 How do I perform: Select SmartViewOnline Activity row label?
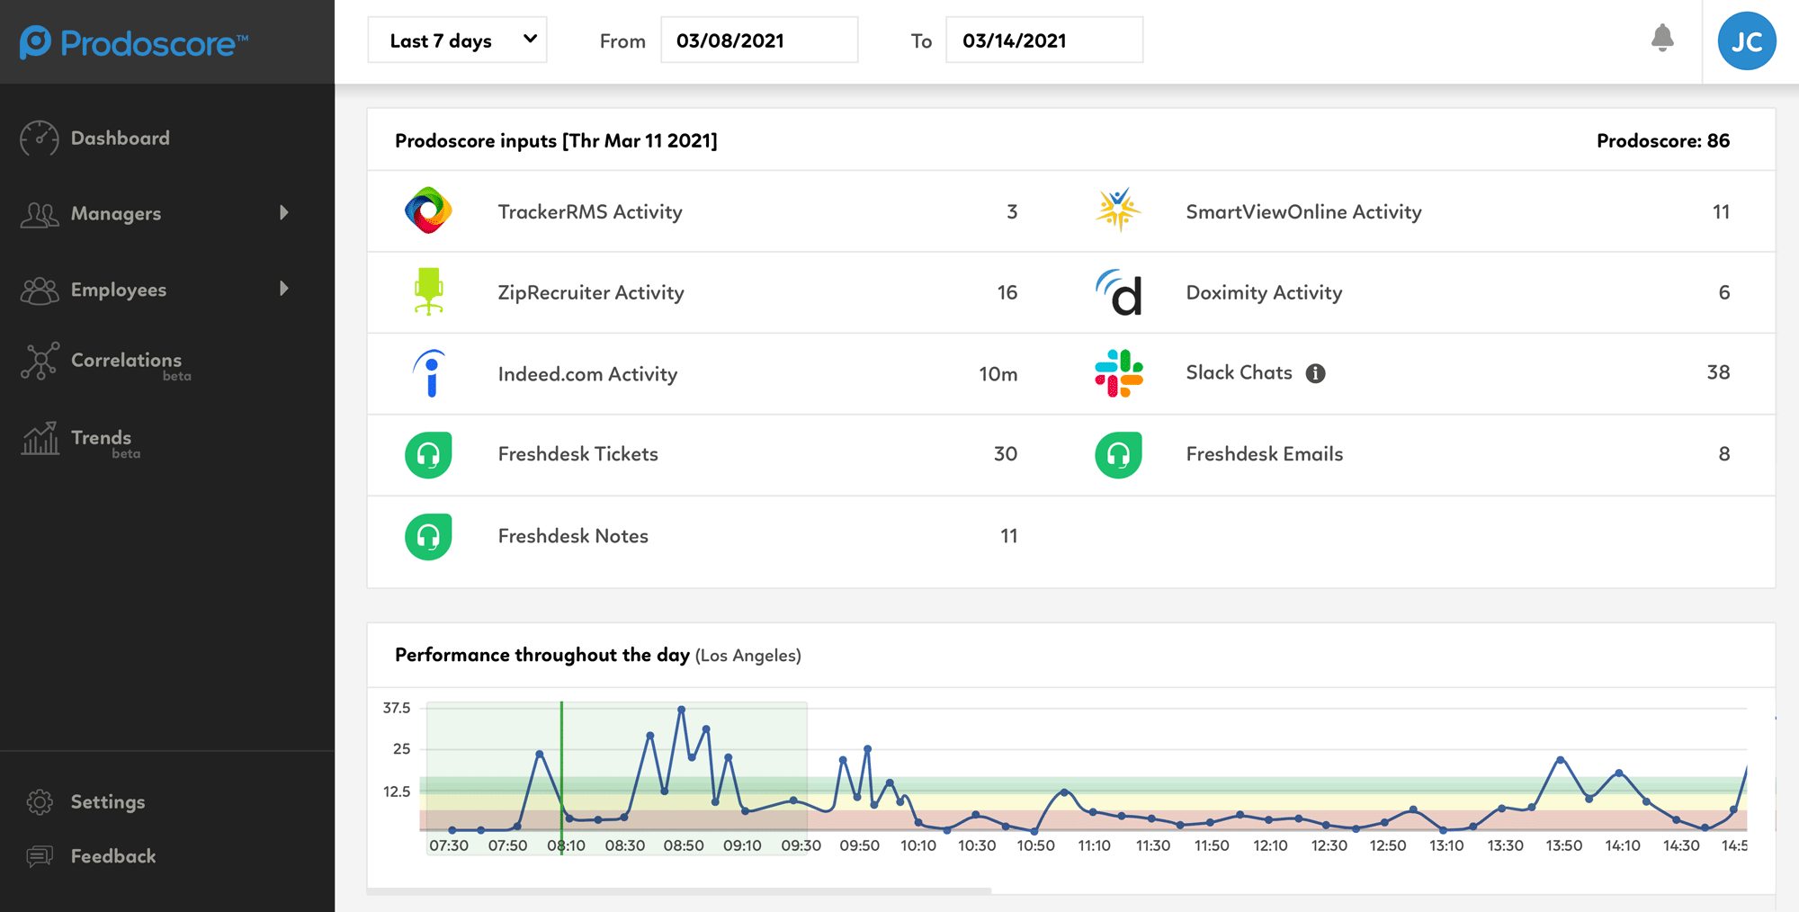pos(1303,212)
